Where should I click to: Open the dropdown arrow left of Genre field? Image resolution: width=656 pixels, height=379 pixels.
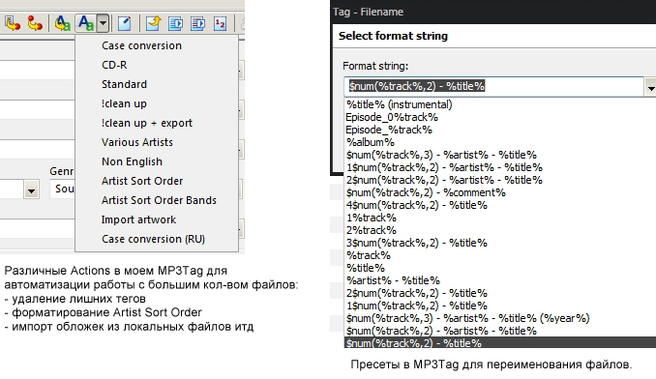[31, 189]
